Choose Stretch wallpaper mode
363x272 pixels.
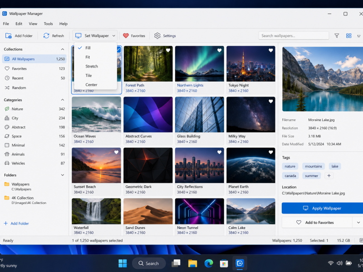(95, 66)
